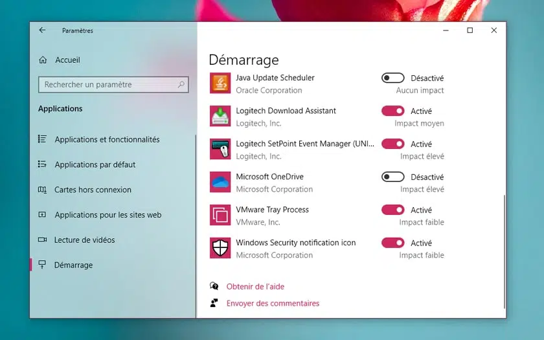Click the Cartes hors connexion map icon
This screenshot has width=544, height=340.
pos(42,189)
